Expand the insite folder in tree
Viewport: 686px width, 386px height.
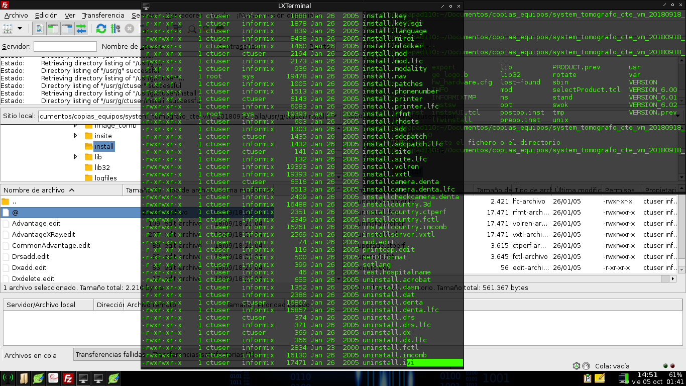pyautogui.click(x=75, y=136)
